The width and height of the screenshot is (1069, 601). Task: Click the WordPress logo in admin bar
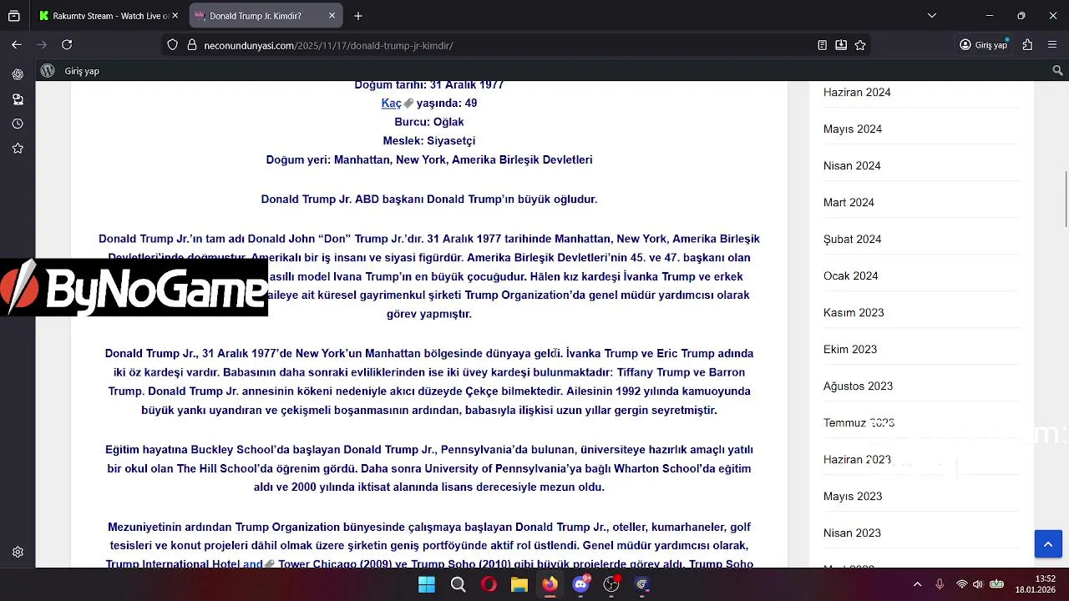pos(48,71)
